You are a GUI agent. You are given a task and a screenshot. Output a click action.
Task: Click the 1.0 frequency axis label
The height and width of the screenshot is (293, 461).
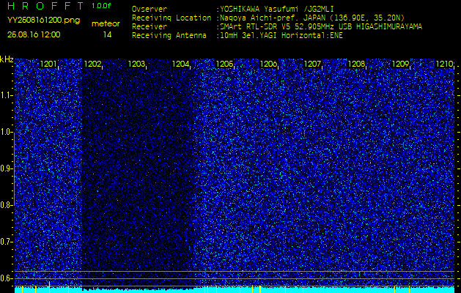pyautogui.click(x=7, y=133)
